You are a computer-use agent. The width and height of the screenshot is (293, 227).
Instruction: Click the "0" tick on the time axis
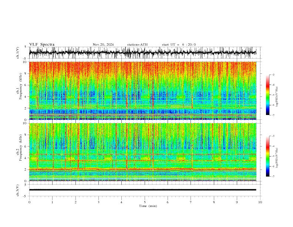coord(29,202)
